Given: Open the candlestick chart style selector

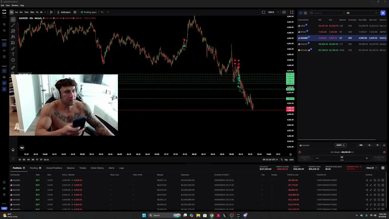Looking at the screenshot, I should pos(51,12).
